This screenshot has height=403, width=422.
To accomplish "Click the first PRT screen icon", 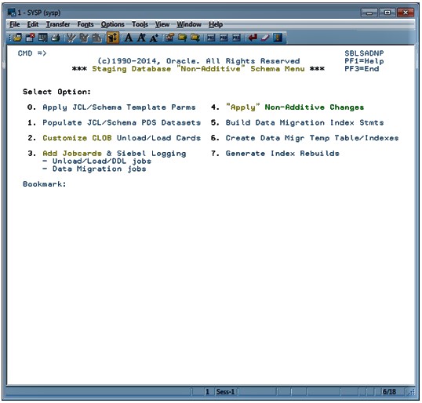I will (x=211, y=38).
